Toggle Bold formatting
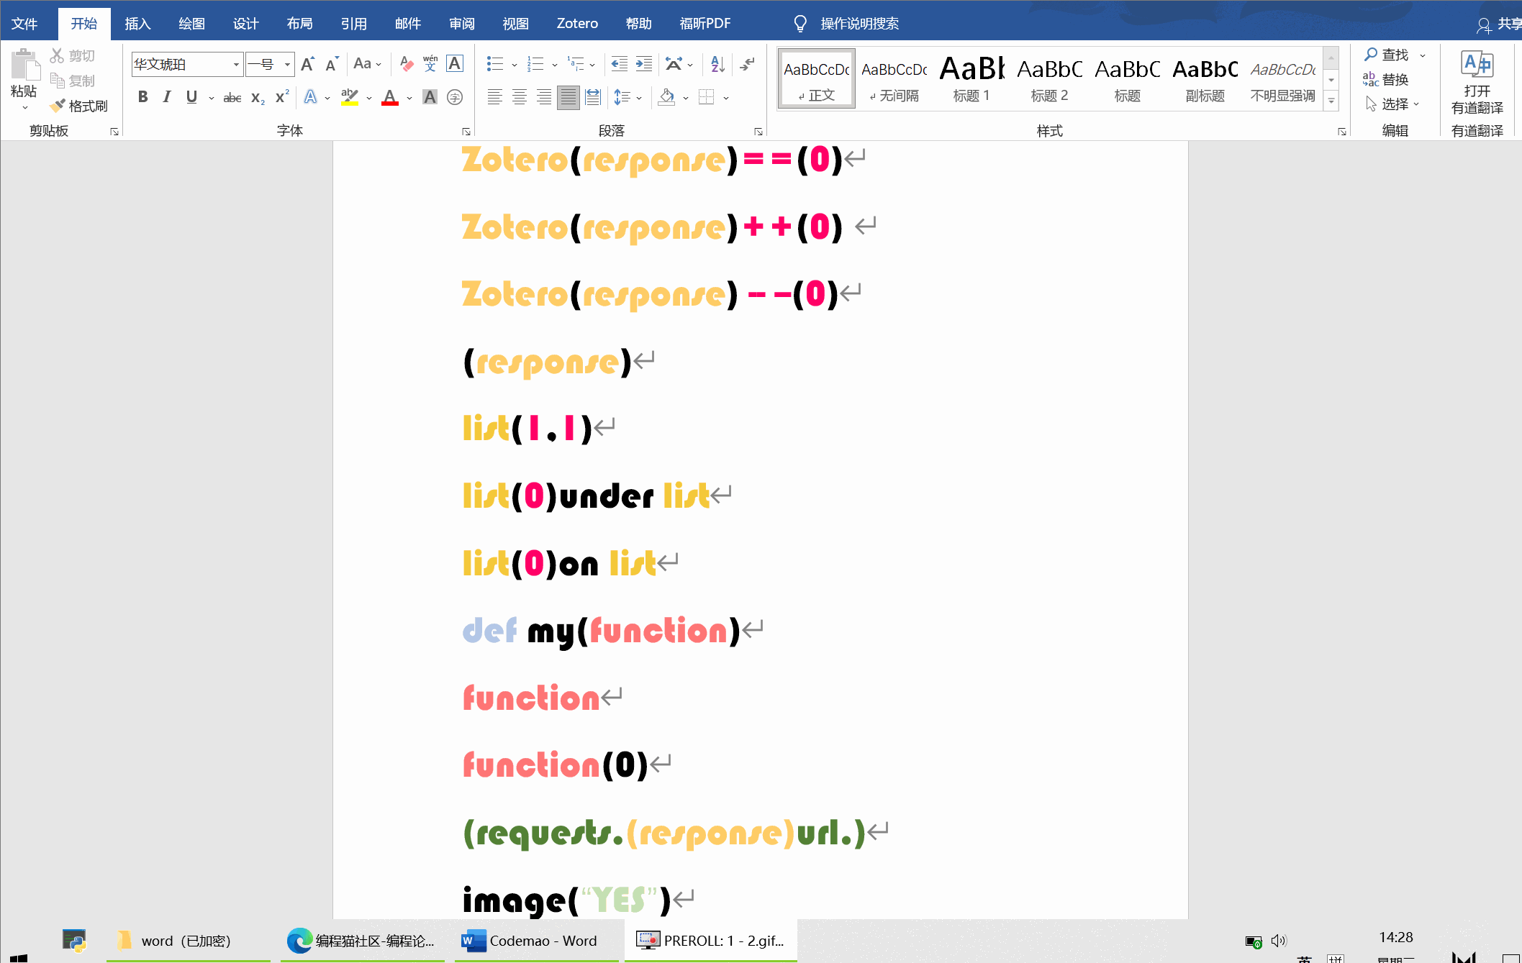 tap(142, 97)
